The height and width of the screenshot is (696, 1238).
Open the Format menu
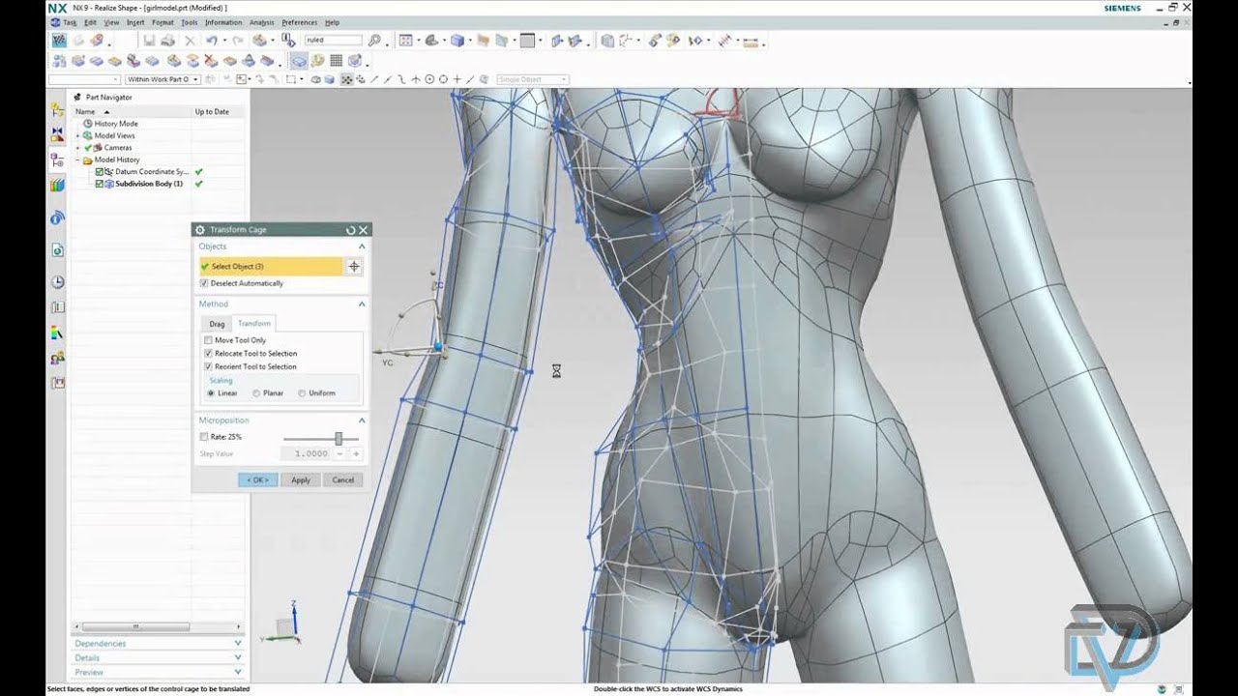point(162,22)
